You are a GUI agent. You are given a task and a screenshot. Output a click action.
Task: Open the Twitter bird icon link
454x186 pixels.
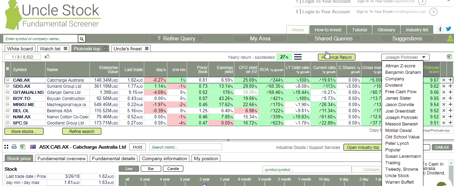[449, 29]
